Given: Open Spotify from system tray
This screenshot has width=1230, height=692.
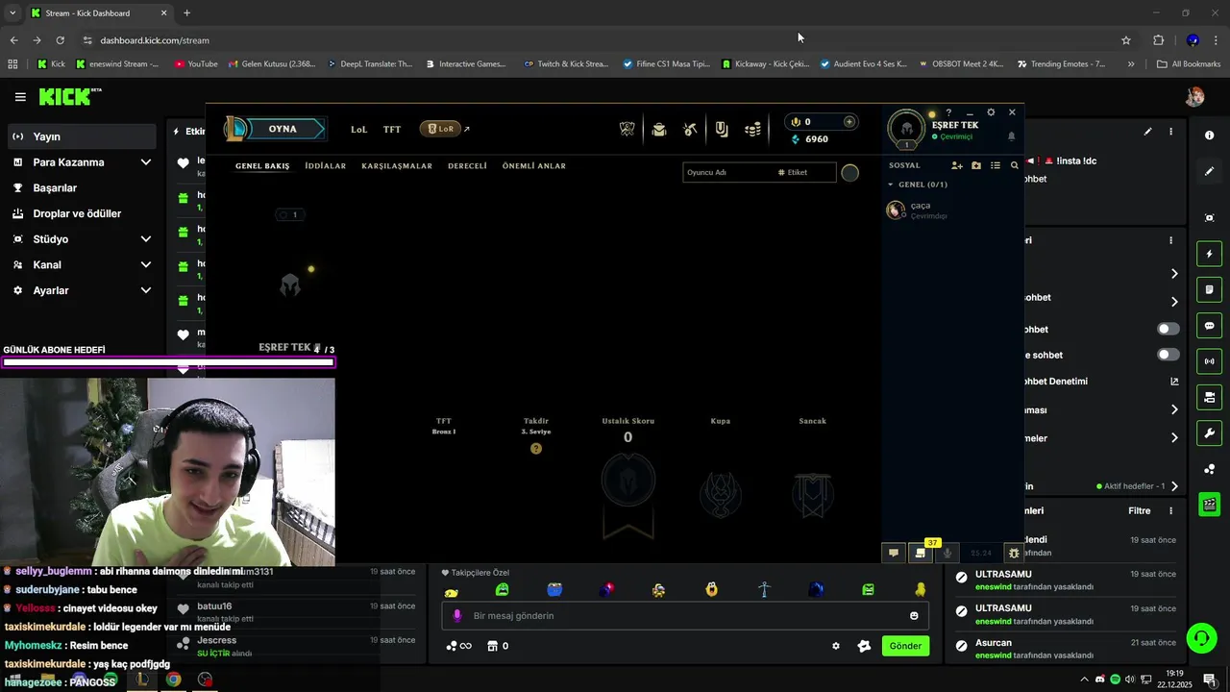Looking at the screenshot, I should coord(1115,680).
